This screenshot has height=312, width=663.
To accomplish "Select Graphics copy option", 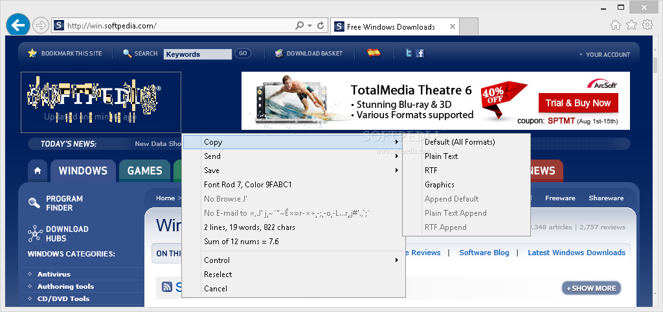I will pyautogui.click(x=467, y=185).
